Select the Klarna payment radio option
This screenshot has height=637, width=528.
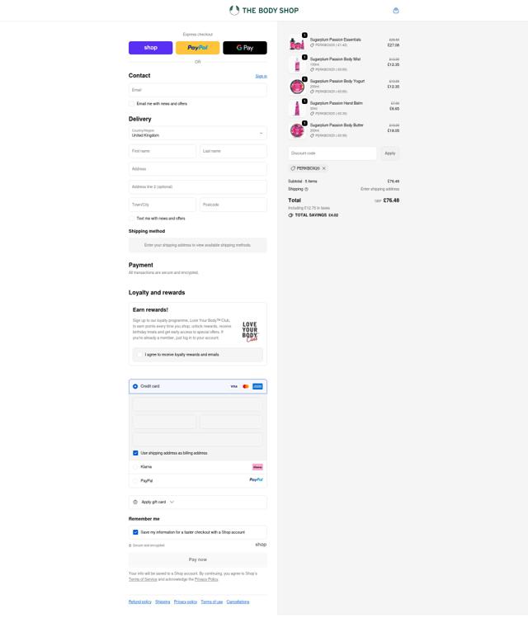pos(135,467)
